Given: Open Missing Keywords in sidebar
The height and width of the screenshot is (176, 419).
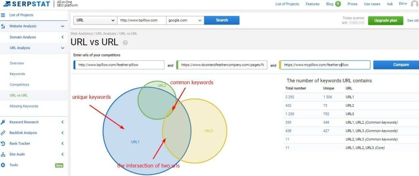Looking at the screenshot, I should 24,106.
